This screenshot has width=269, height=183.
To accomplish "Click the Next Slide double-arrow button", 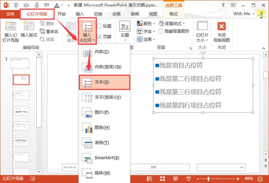I will click(x=265, y=166).
